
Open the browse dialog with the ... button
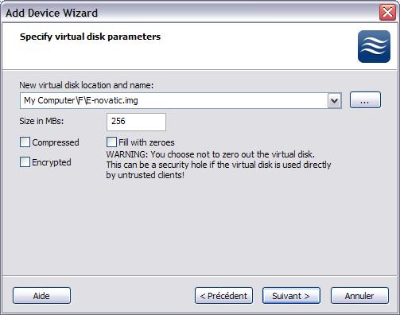365,100
